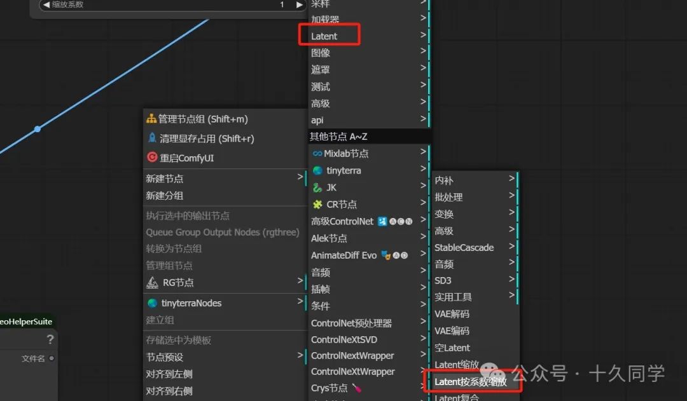Add the Latent按系数缩放 node
The width and height of the screenshot is (687, 401).
point(475,382)
